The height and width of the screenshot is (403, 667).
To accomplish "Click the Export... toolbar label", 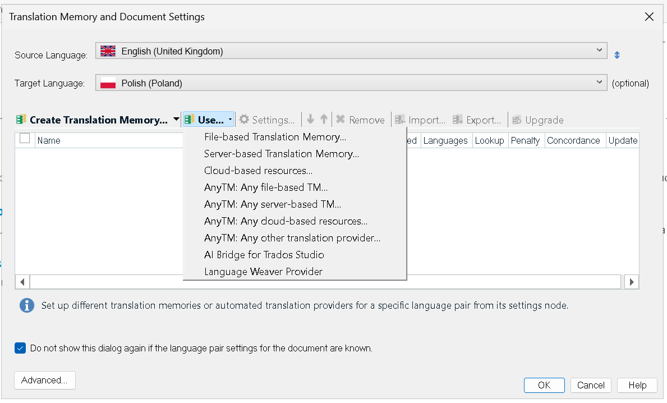I will click(x=484, y=120).
